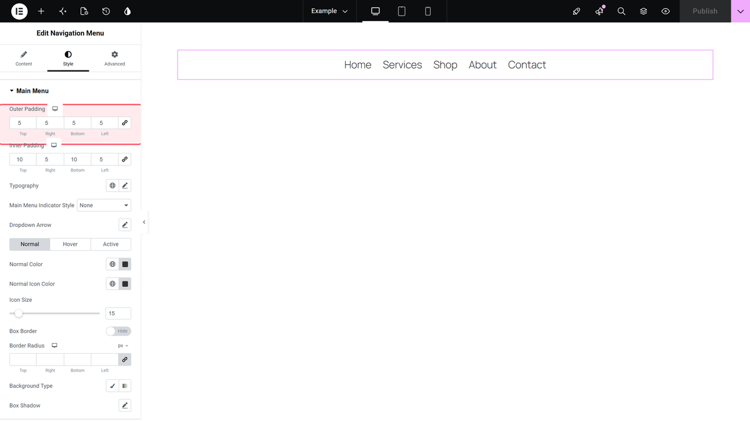Open Typography global fonts globe icon

(x=112, y=186)
